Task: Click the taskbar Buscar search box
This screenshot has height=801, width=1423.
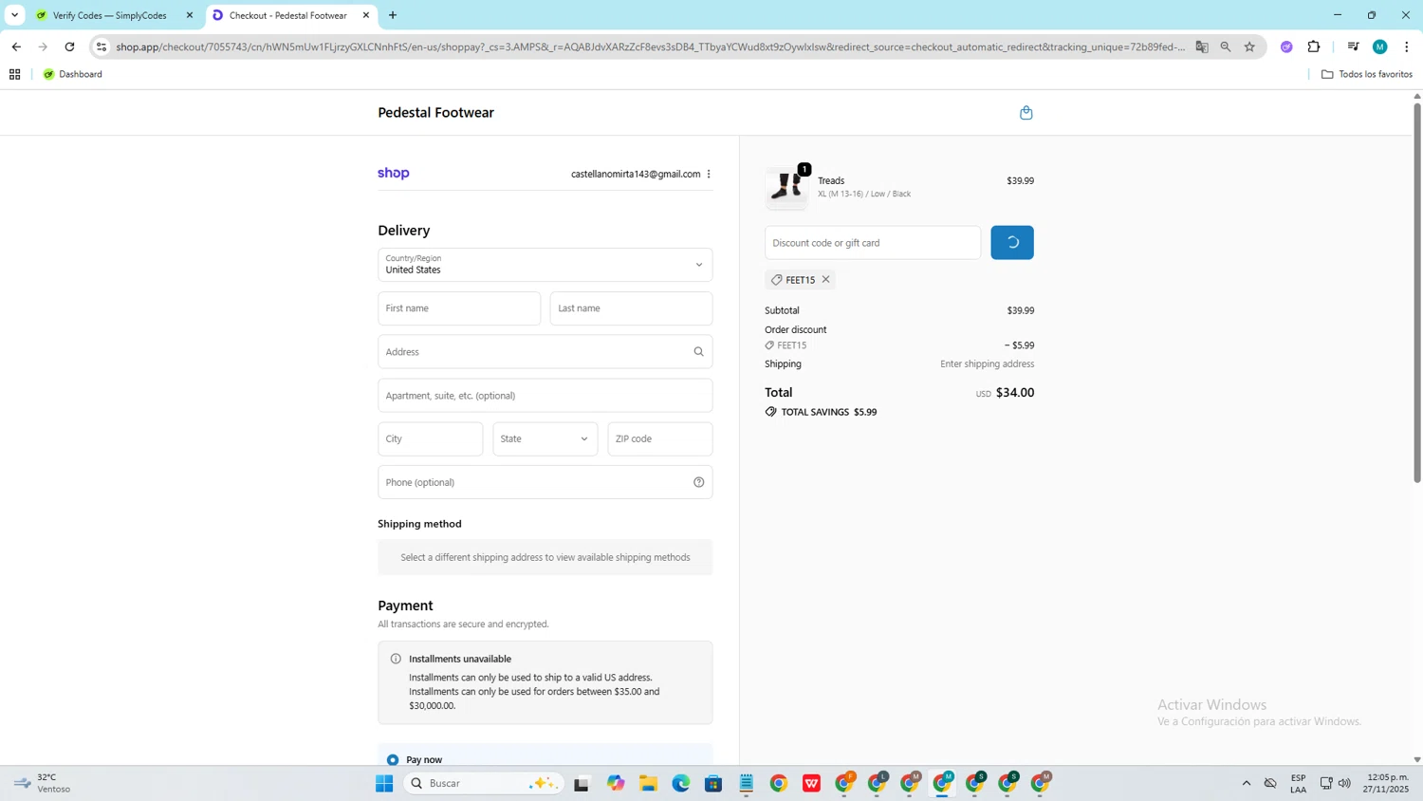Action: pos(484,783)
